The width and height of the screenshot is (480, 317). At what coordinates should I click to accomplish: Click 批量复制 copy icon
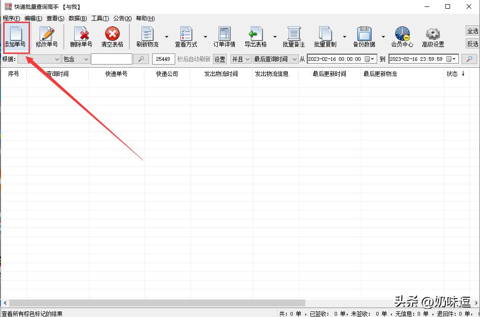(325, 37)
